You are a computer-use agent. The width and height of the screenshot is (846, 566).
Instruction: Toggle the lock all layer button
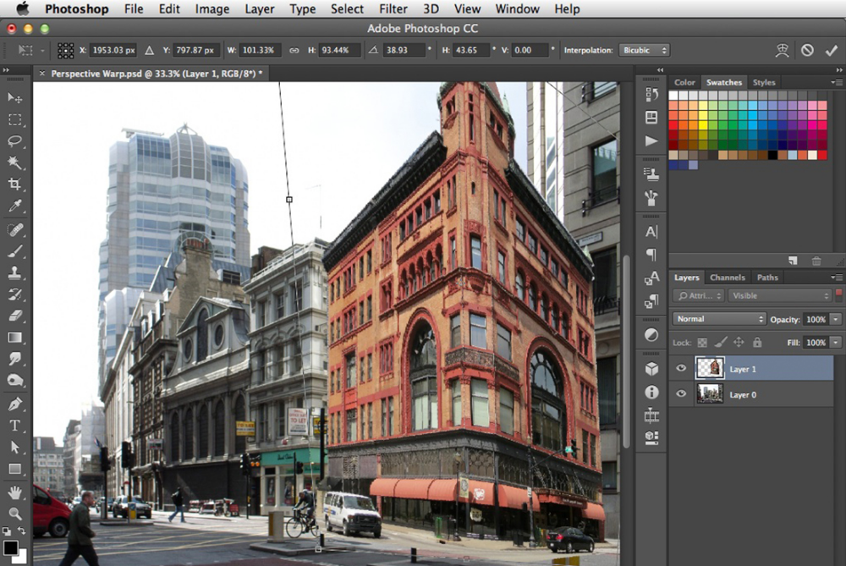pyautogui.click(x=756, y=343)
